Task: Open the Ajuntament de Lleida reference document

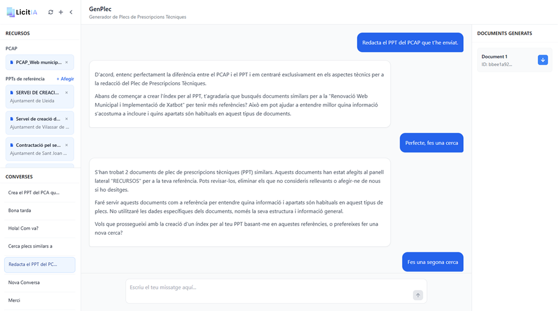Action: click(x=36, y=97)
